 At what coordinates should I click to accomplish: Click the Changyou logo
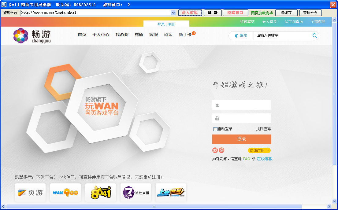[x=32, y=36]
